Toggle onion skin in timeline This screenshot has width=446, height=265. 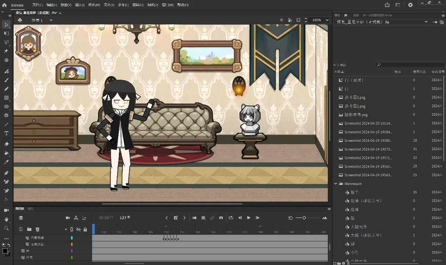194,218
